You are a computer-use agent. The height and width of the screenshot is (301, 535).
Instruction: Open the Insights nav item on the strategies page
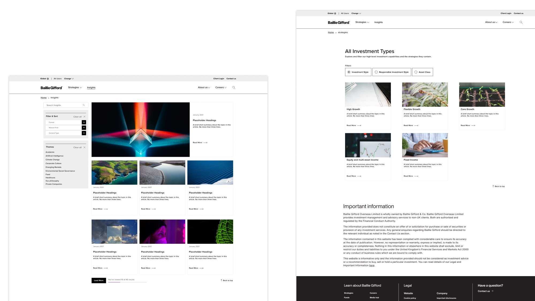[x=378, y=22]
